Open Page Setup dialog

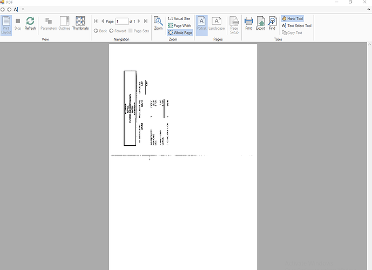click(234, 25)
